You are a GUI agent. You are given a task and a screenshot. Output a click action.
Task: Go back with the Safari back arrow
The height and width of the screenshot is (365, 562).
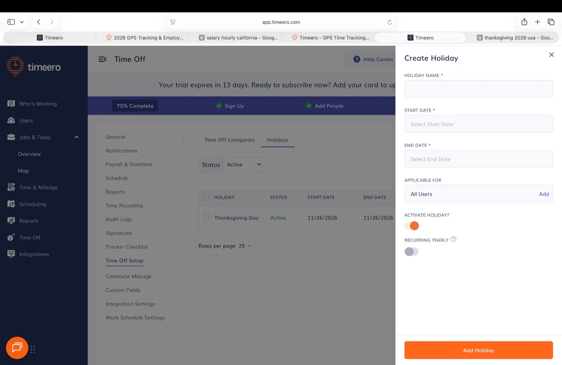[39, 22]
